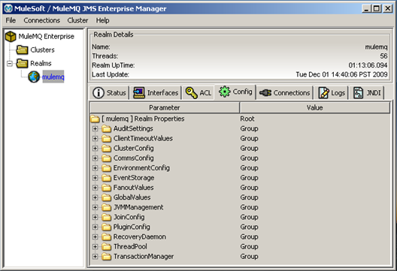Click the ACL tab key icon
Viewport: 397px width, 271px height.
(x=192, y=93)
